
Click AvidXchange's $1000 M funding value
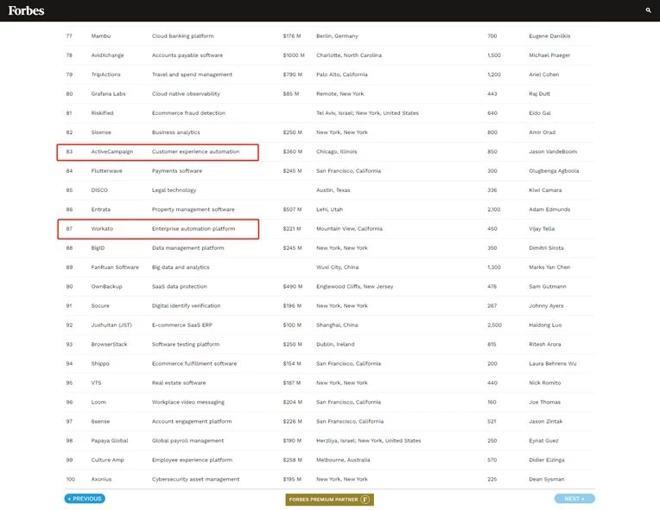[294, 55]
